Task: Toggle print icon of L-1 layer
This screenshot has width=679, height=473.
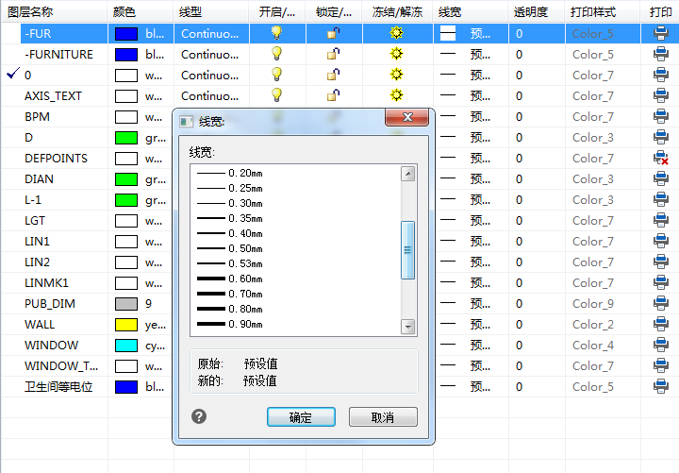Action: [660, 200]
